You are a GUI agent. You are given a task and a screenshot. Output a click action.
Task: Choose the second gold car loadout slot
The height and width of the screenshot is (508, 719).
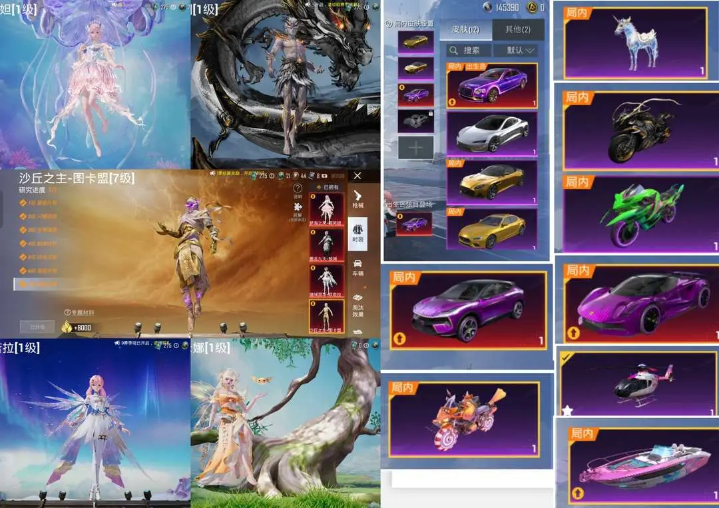click(415, 69)
